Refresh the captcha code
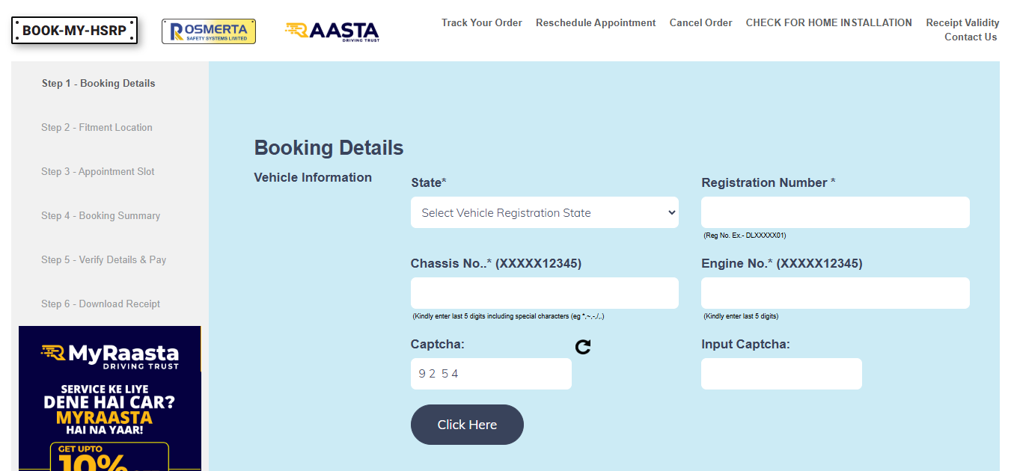The width and height of the screenshot is (1011, 471). coord(583,346)
